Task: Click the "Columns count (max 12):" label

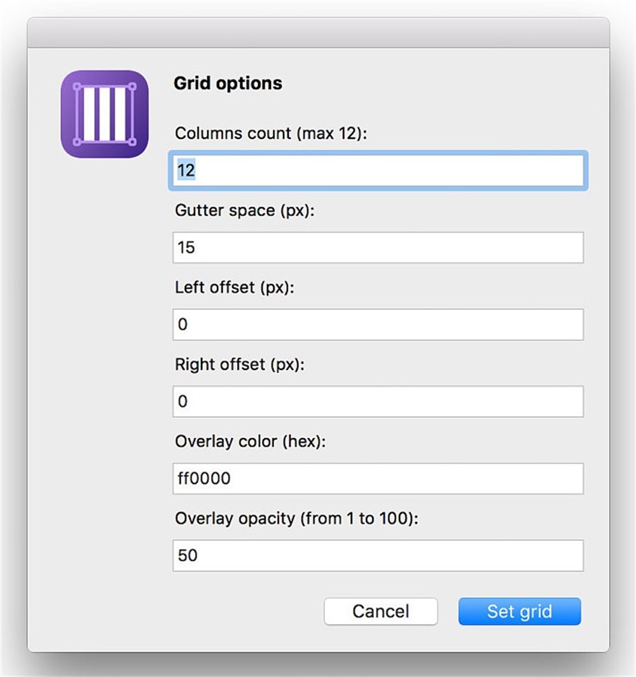Action: (272, 134)
